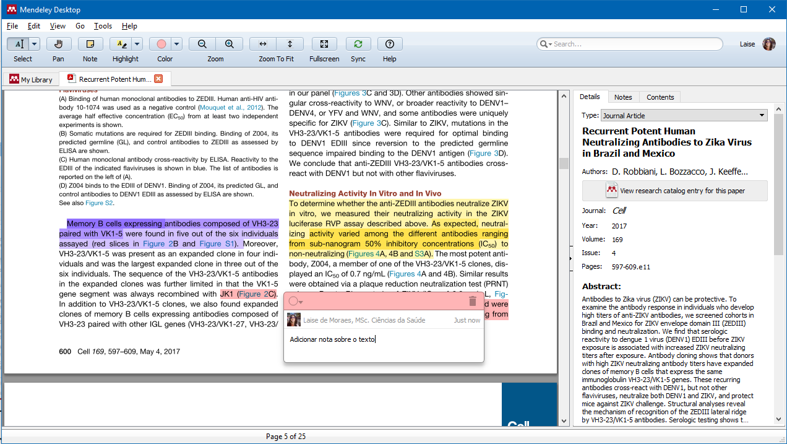The image size is (787, 444).
Task: Open the View menu
Action: (58, 26)
